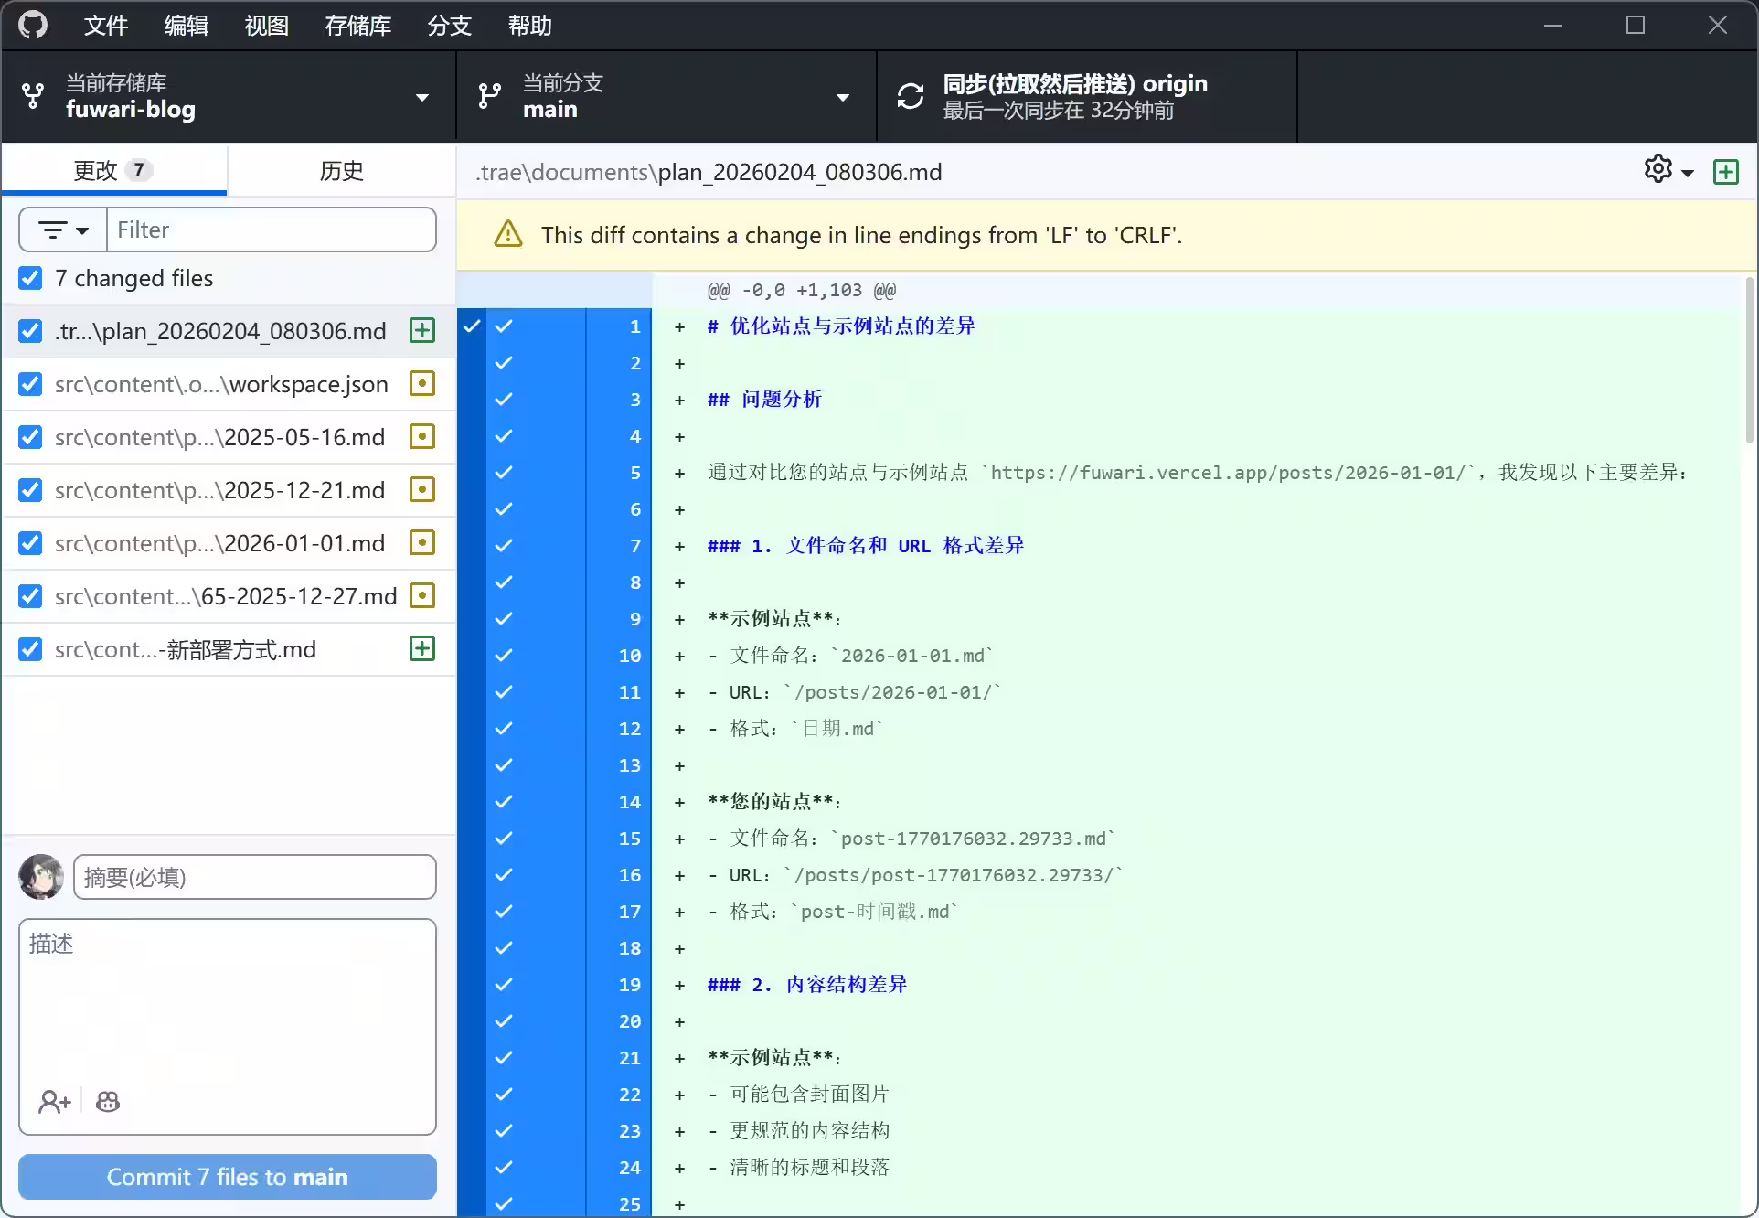Click the commit author avatar

(x=41, y=877)
